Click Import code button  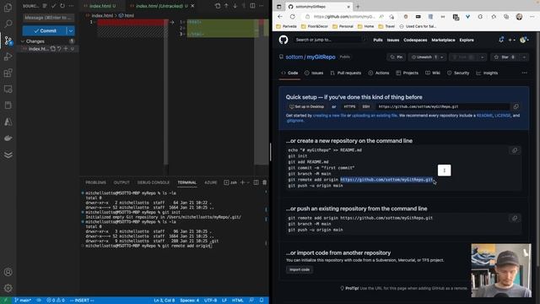click(300, 269)
